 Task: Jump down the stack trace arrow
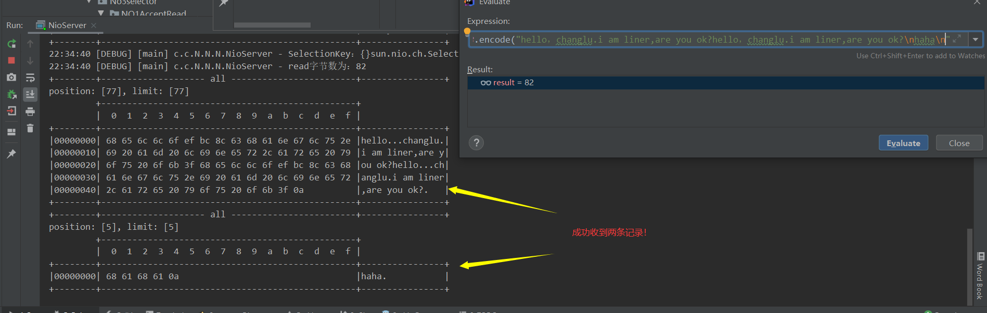coord(30,60)
